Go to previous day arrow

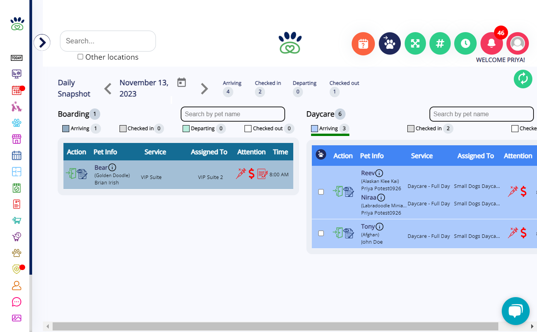[108, 89]
